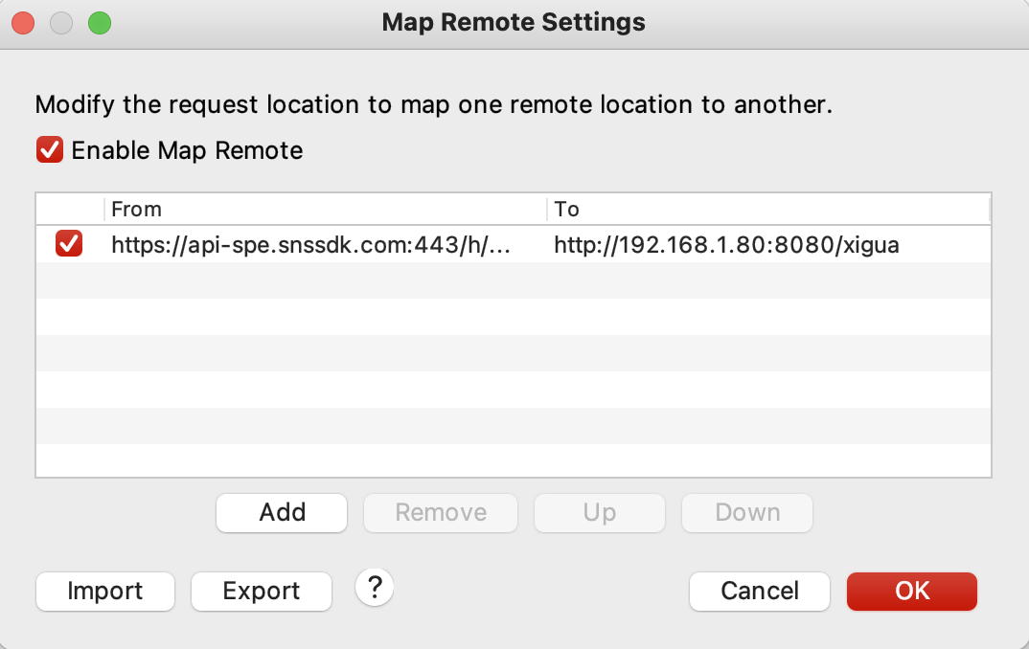
Task: Uncheck the api-spe.snssdk.com mapping row checkbox
Action: pos(69,245)
